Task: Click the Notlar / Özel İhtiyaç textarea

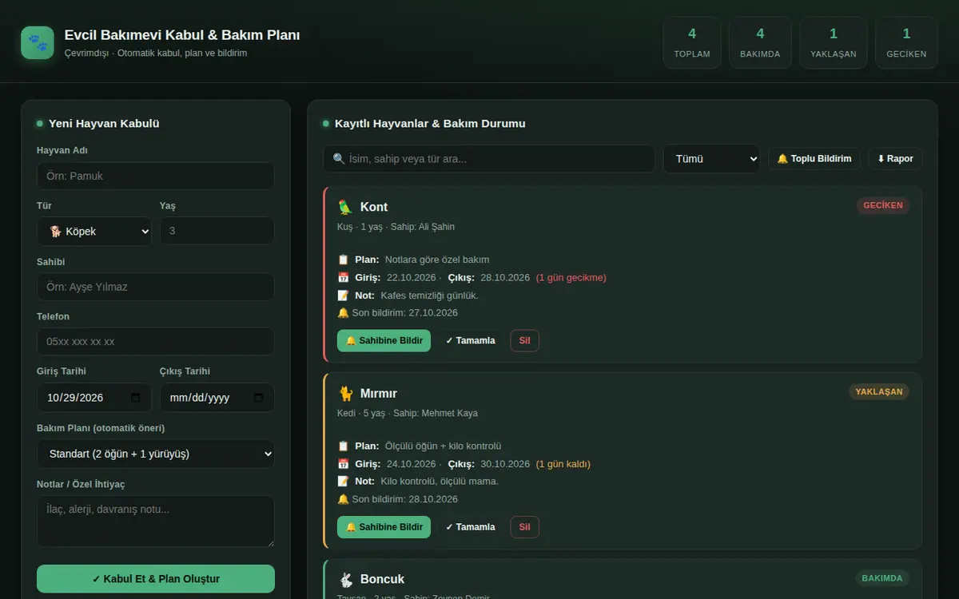Action: tap(156, 522)
